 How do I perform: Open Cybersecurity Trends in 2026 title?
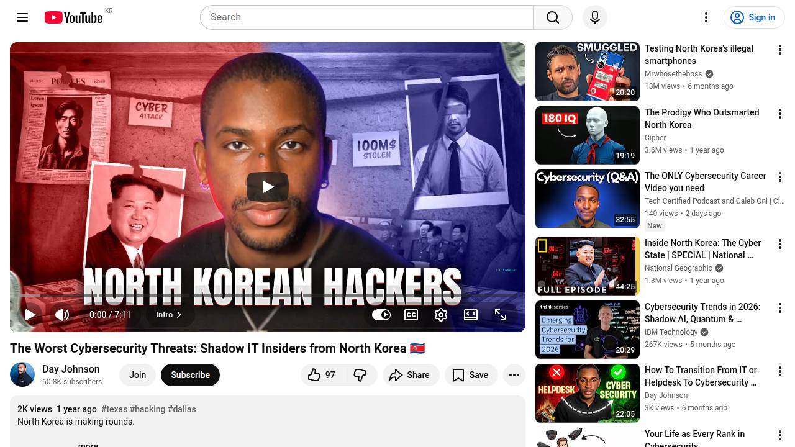[x=702, y=313]
